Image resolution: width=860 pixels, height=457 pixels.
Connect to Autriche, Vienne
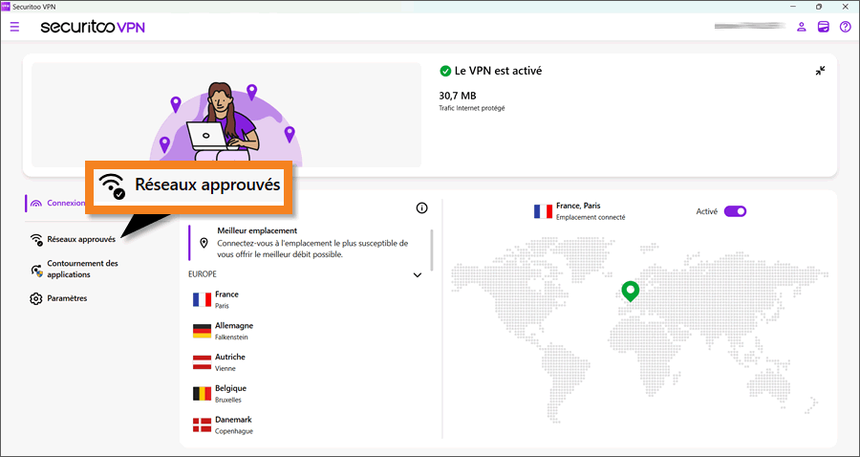tap(307, 362)
